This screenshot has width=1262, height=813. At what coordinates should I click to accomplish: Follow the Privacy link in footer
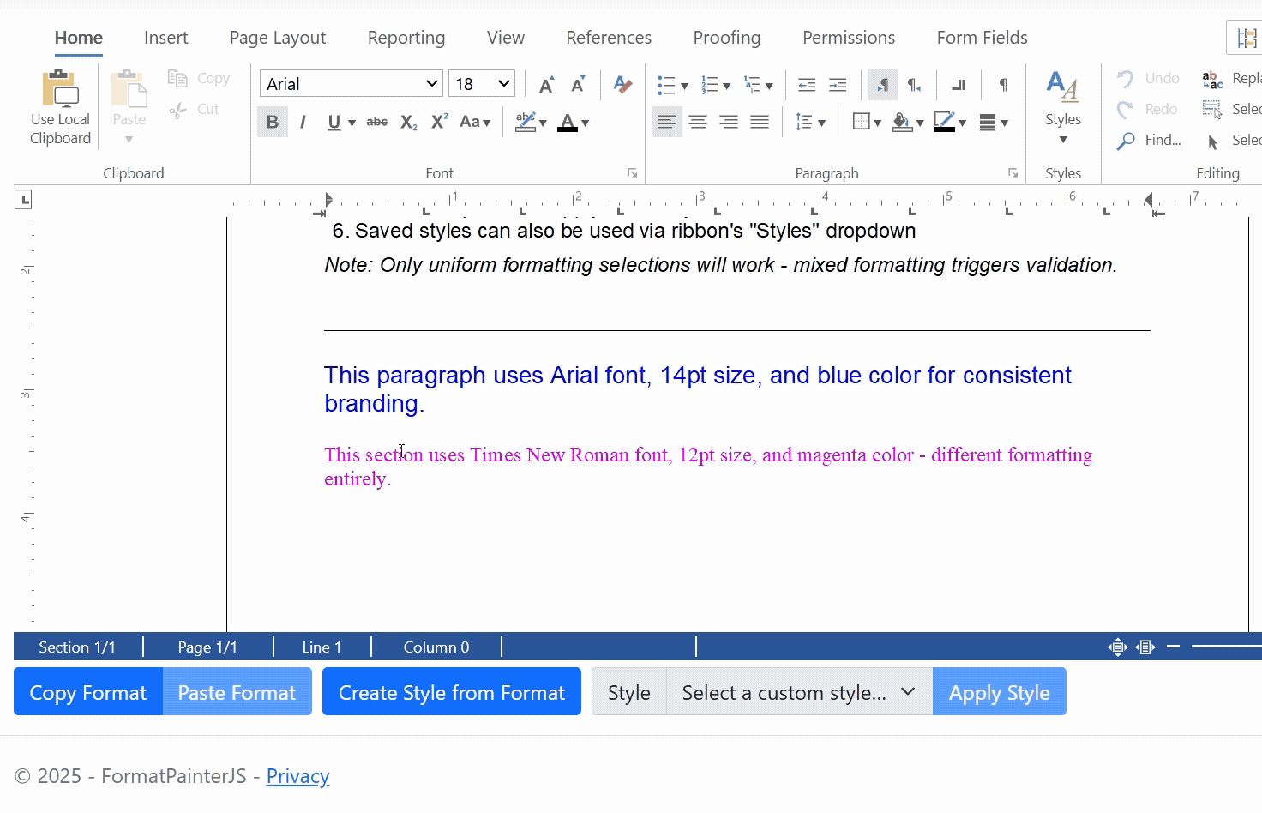tap(297, 776)
